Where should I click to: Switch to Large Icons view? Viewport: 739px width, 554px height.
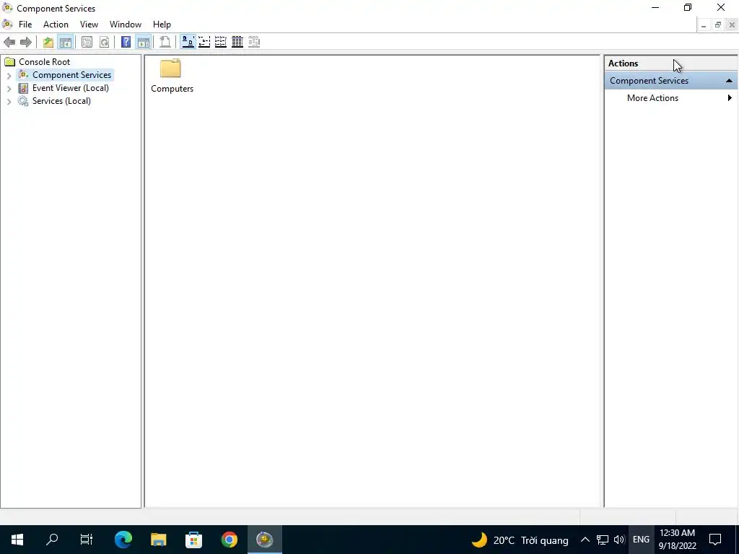coord(188,42)
